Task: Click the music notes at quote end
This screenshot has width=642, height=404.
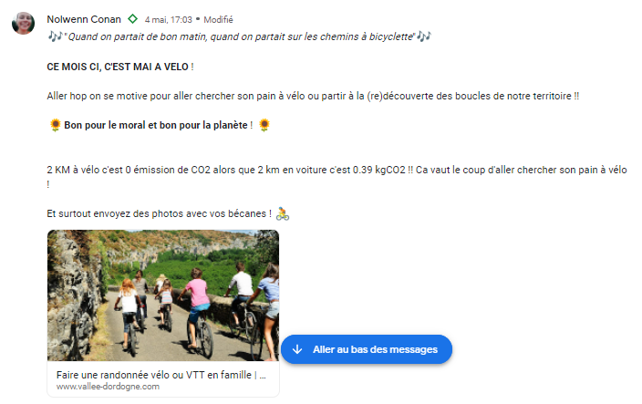Action: coord(424,36)
